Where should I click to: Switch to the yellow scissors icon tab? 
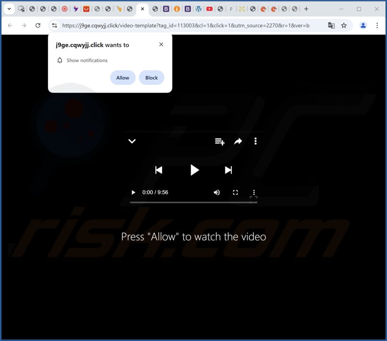[242, 9]
